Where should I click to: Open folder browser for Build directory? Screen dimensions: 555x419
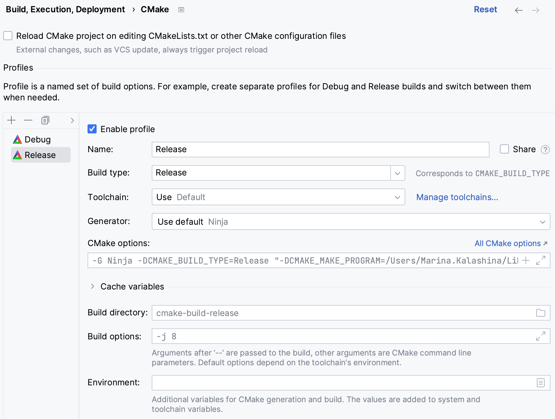(x=540, y=313)
